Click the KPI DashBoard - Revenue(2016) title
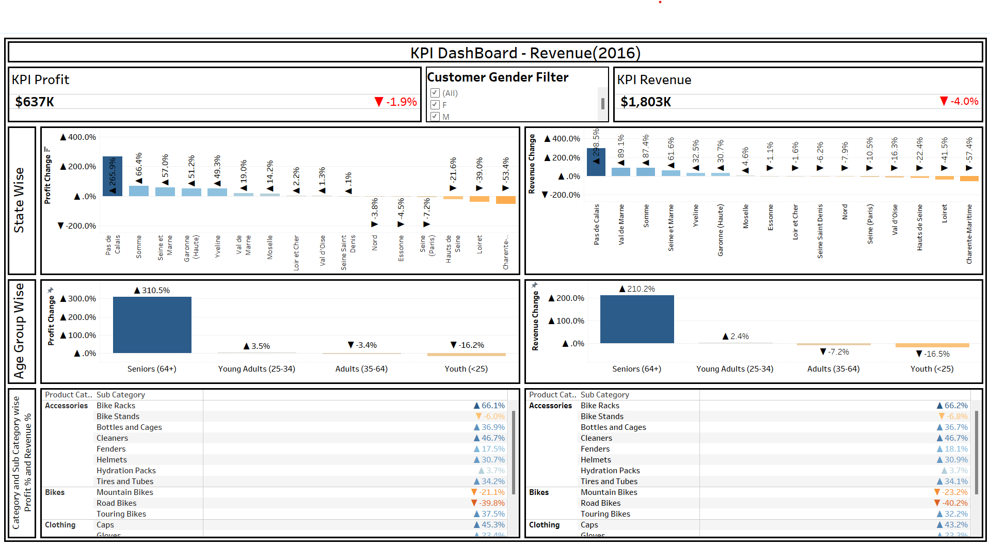This screenshot has width=990, height=545. [x=525, y=53]
